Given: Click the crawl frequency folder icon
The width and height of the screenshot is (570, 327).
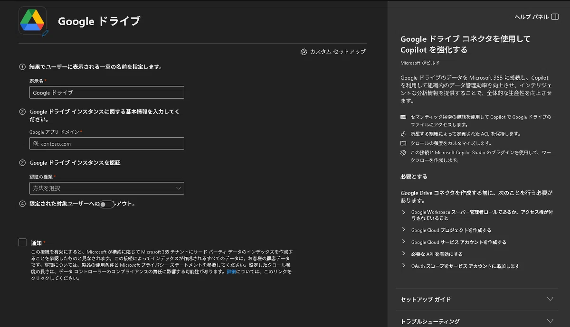Looking at the screenshot, I should coord(403,143).
